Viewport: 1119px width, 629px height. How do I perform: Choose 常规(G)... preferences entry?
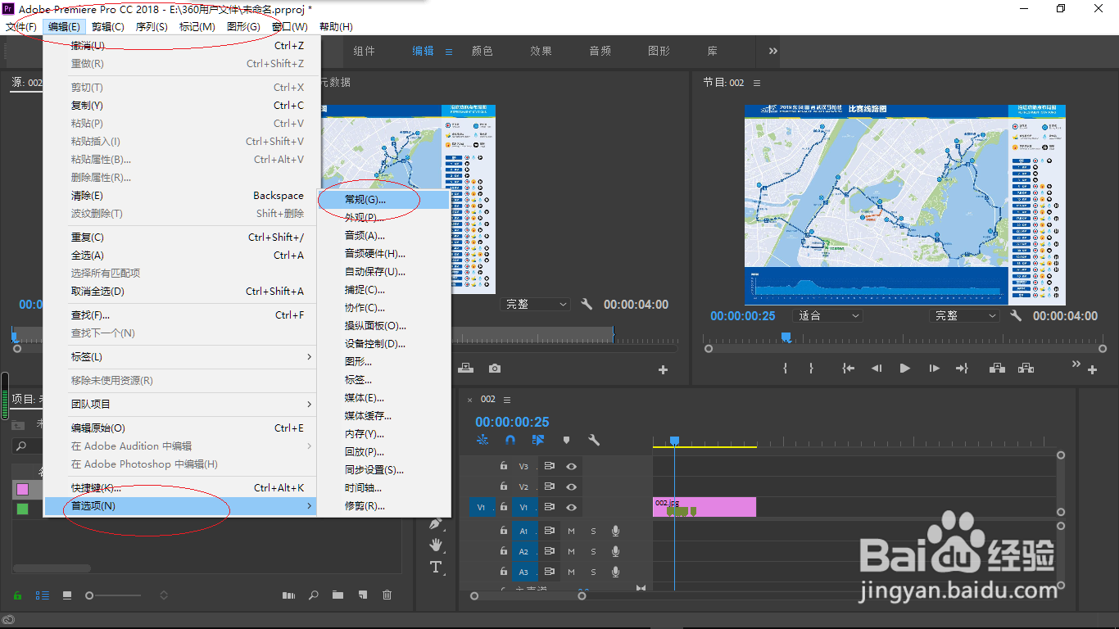click(383, 200)
